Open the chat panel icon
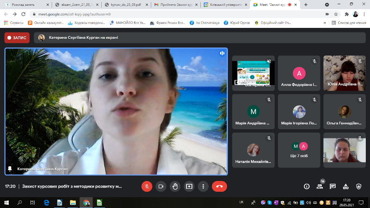This screenshot has height=208, width=370. pyautogui.click(x=332, y=186)
